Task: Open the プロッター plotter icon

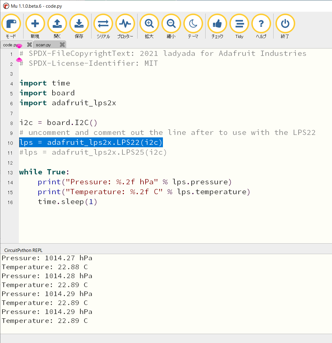Action: pyautogui.click(x=125, y=23)
